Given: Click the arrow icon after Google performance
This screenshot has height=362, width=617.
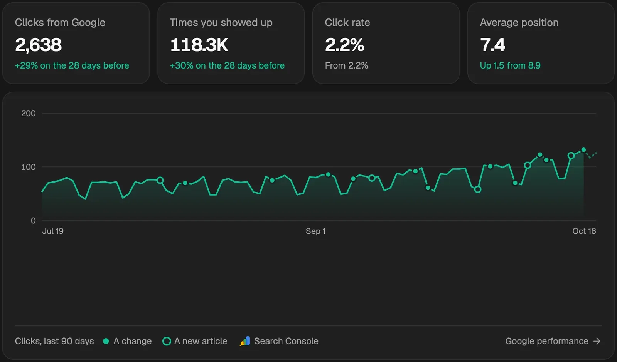Looking at the screenshot, I should pyautogui.click(x=597, y=341).
